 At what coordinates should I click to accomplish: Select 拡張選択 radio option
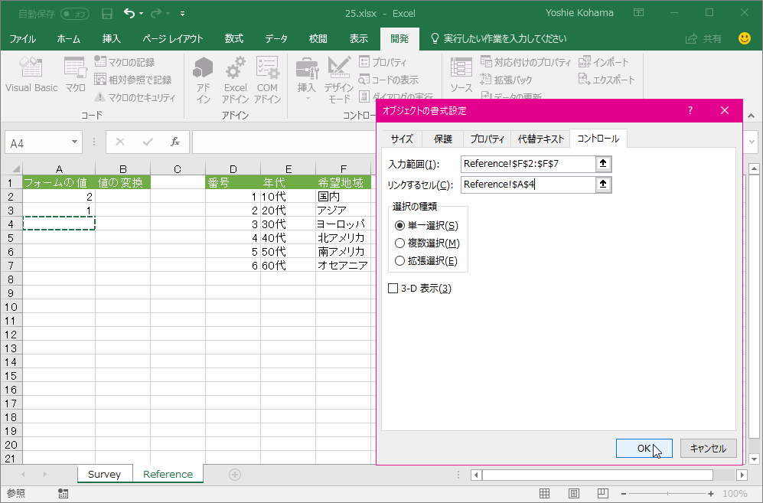coord(426,260)
